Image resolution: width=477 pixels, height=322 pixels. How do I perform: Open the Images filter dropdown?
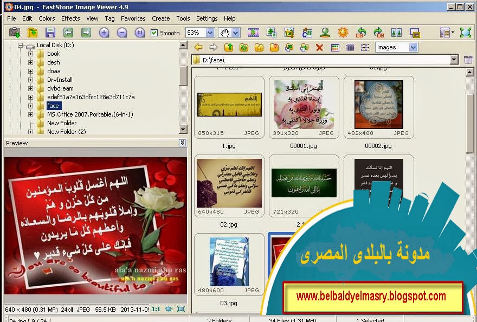click(413, 47)
